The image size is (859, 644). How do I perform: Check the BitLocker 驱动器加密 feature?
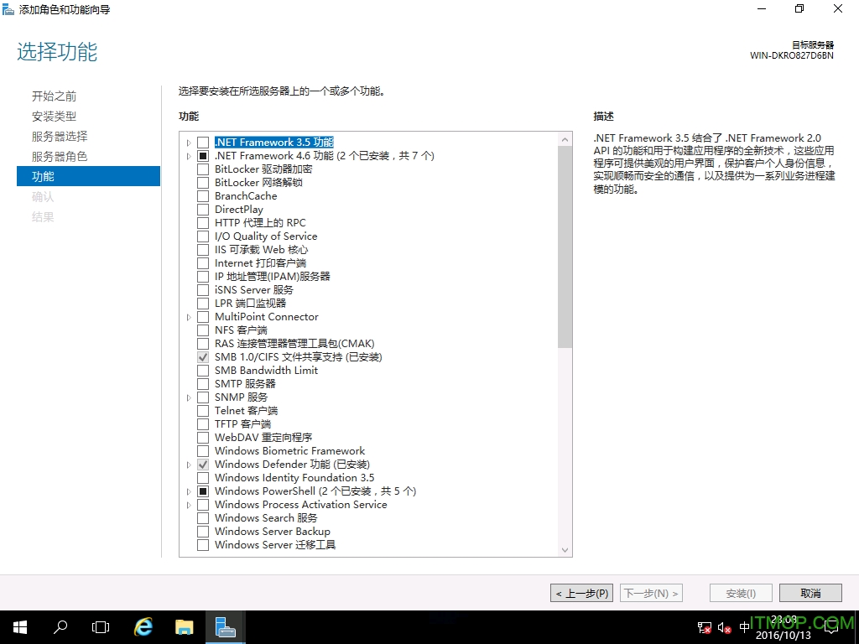[202, 169]
